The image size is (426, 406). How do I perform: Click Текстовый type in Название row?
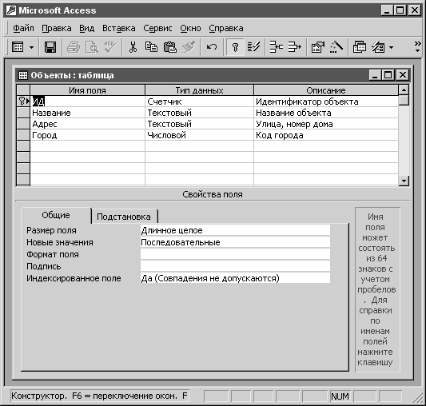(200, 113)
